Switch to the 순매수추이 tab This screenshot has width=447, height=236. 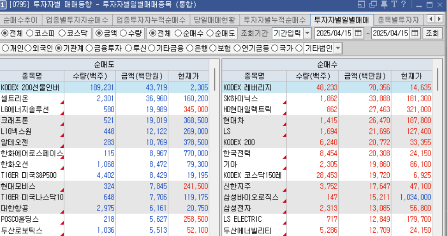[x=20, y=20]
